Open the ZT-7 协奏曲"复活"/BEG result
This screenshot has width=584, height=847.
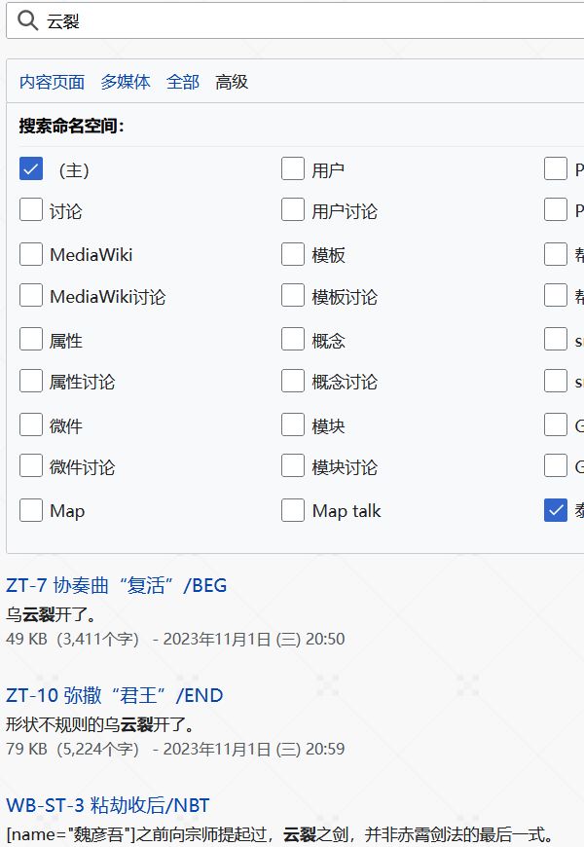coord(117,585)
